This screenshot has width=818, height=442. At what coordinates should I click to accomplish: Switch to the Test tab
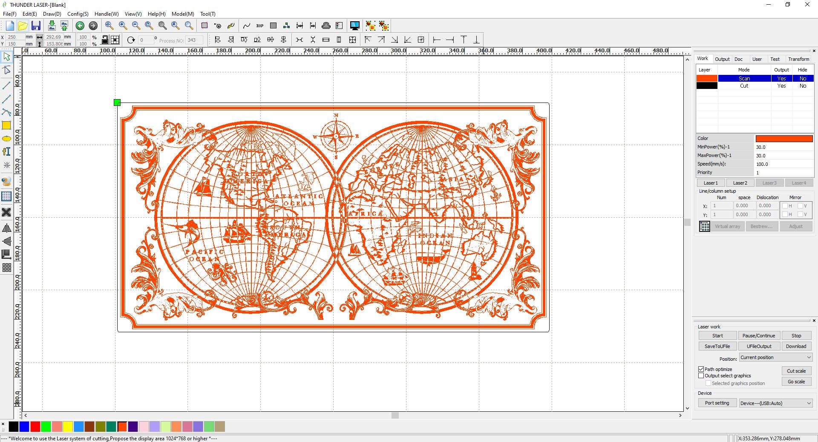(775, 59)
